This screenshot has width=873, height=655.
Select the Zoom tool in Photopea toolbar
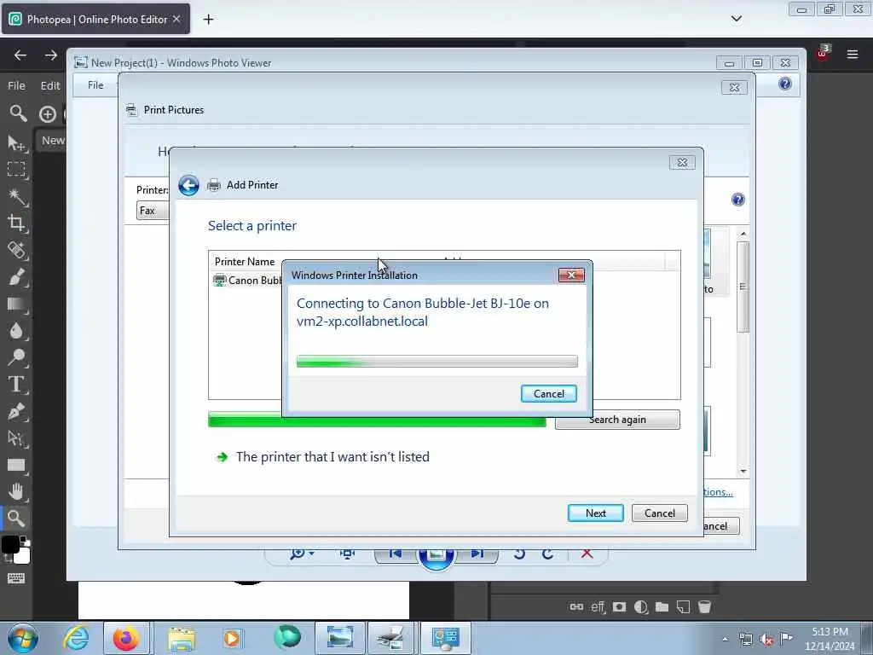tap(16, 519)
